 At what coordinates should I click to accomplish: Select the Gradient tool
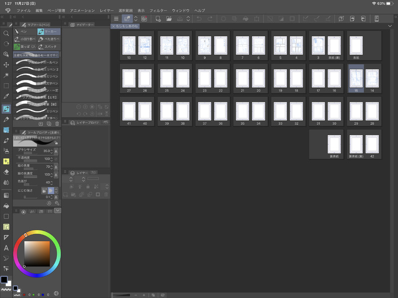coord(6,196)
